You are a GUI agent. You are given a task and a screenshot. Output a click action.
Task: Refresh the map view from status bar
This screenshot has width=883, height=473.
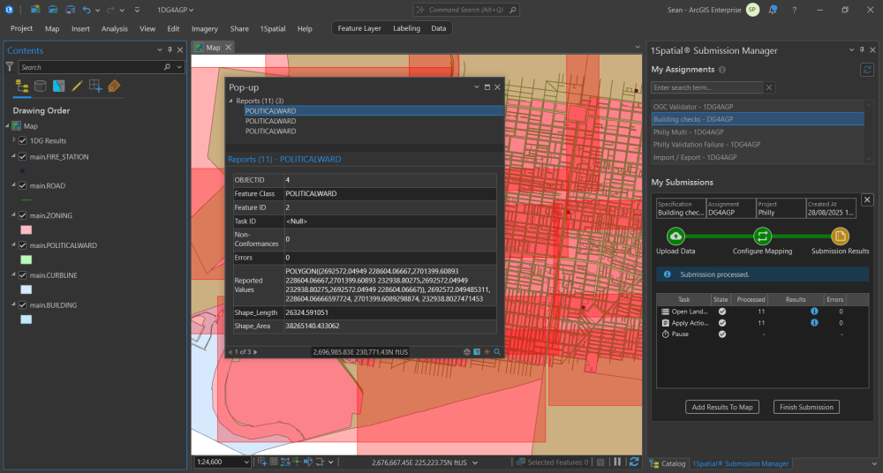(x=634, y=462)
